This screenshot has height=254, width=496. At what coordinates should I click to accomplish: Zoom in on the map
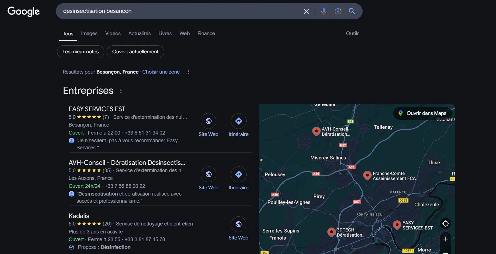(446, 239)
